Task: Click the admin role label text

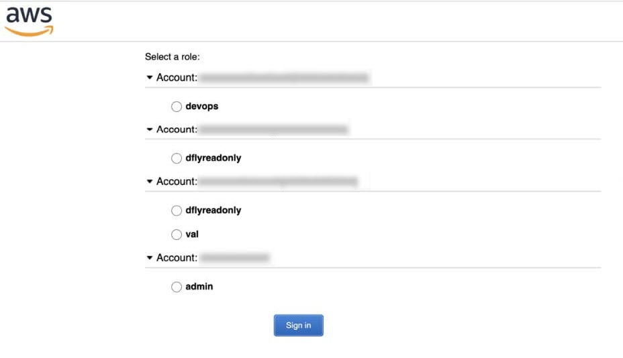Action: [x=199, y=286]
